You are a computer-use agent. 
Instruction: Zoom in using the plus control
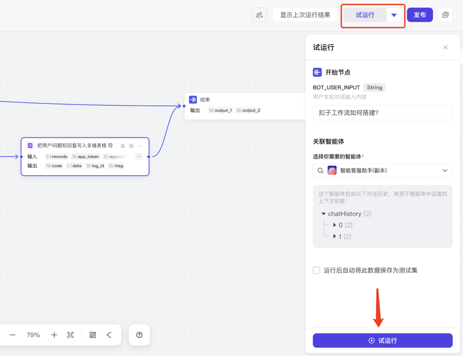click(x=54, y=335)
